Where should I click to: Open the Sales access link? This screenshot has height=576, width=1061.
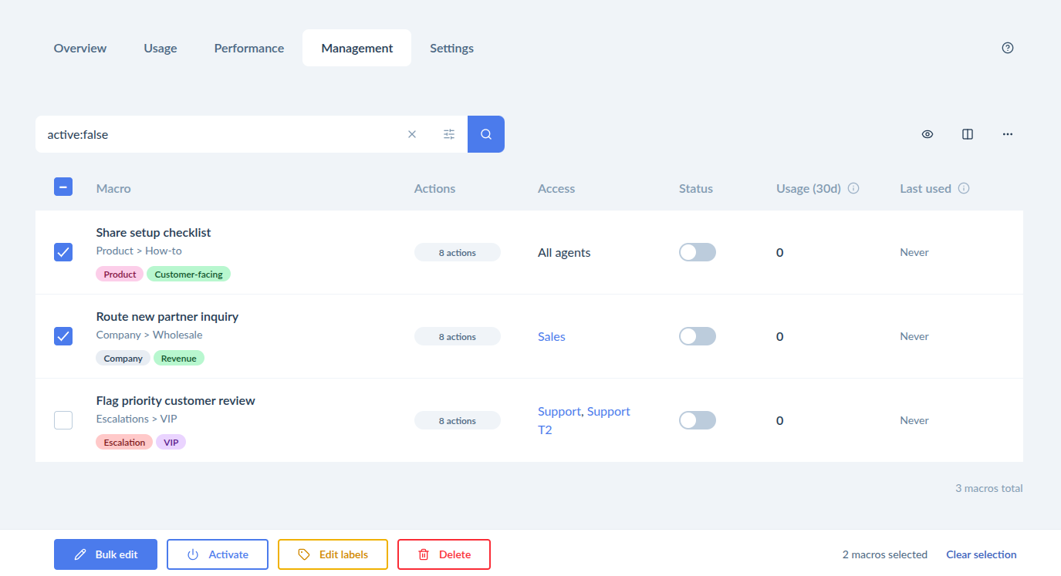tap(552, 336)
